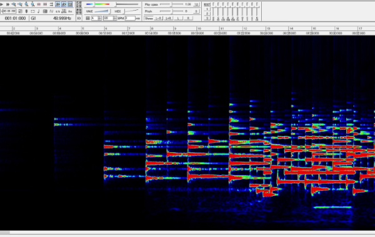Toggle the loop playback arrows icon
Image resolution: width=375 pixels, height=237 pixels.
[51, 4]
